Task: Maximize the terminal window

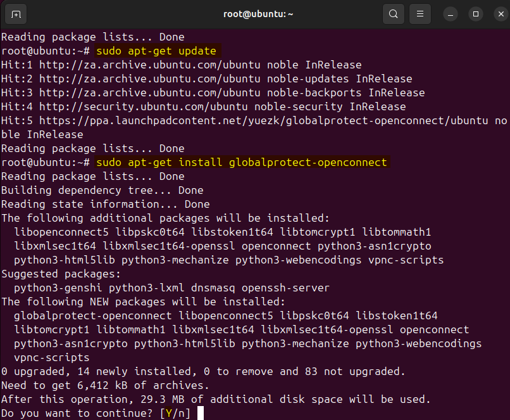Action: tap(476, 13)
